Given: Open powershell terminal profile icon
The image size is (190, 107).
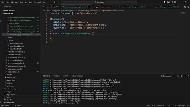Looking at the screenshot, I should tap(162, 76).
